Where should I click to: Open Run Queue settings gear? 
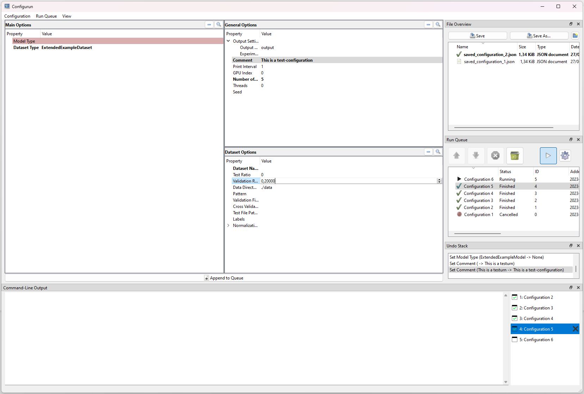(565, 155)
